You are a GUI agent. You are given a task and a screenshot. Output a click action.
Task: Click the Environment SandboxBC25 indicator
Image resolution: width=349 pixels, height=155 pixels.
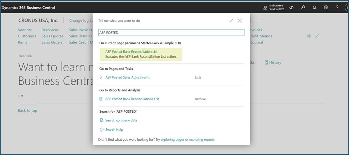click(274, 7)
